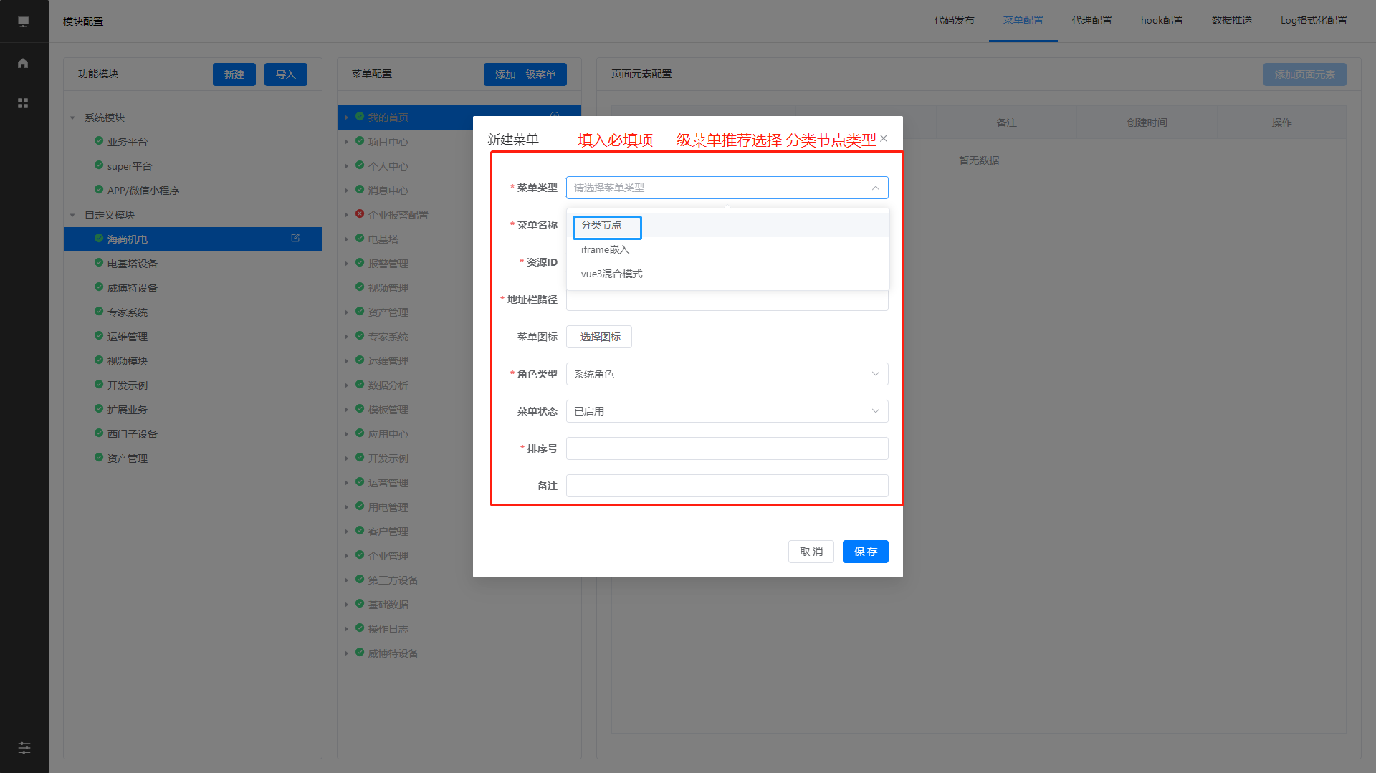Click the monitor icon at top-left
Viewport: 1376px width, 773px height.
[x=23, y=21]
